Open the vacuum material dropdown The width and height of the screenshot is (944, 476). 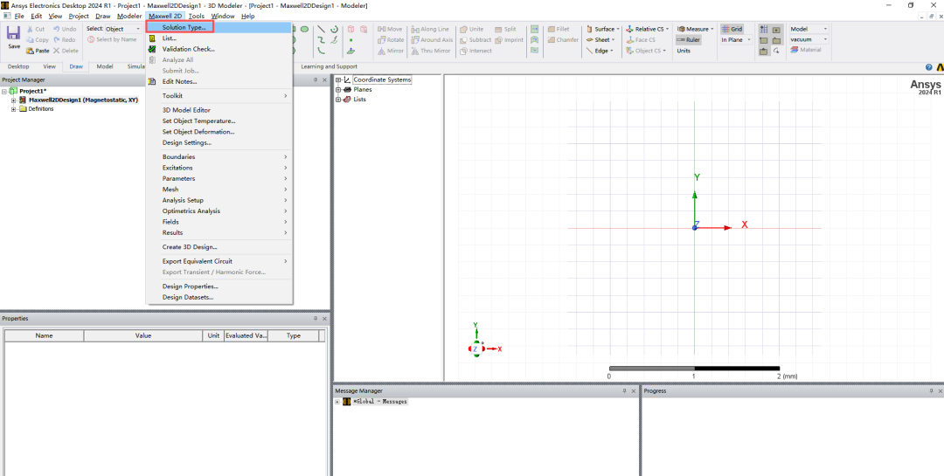click(809, 39)
